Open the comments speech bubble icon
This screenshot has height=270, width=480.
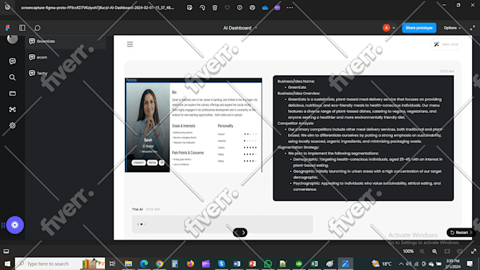(37, 27)
